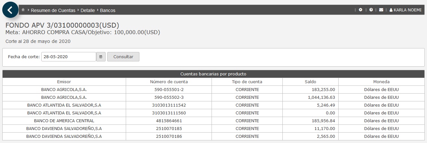Open the help question mark icon
Image resolution: width=427 pixels, height=143 pixels.
point(371,10)
